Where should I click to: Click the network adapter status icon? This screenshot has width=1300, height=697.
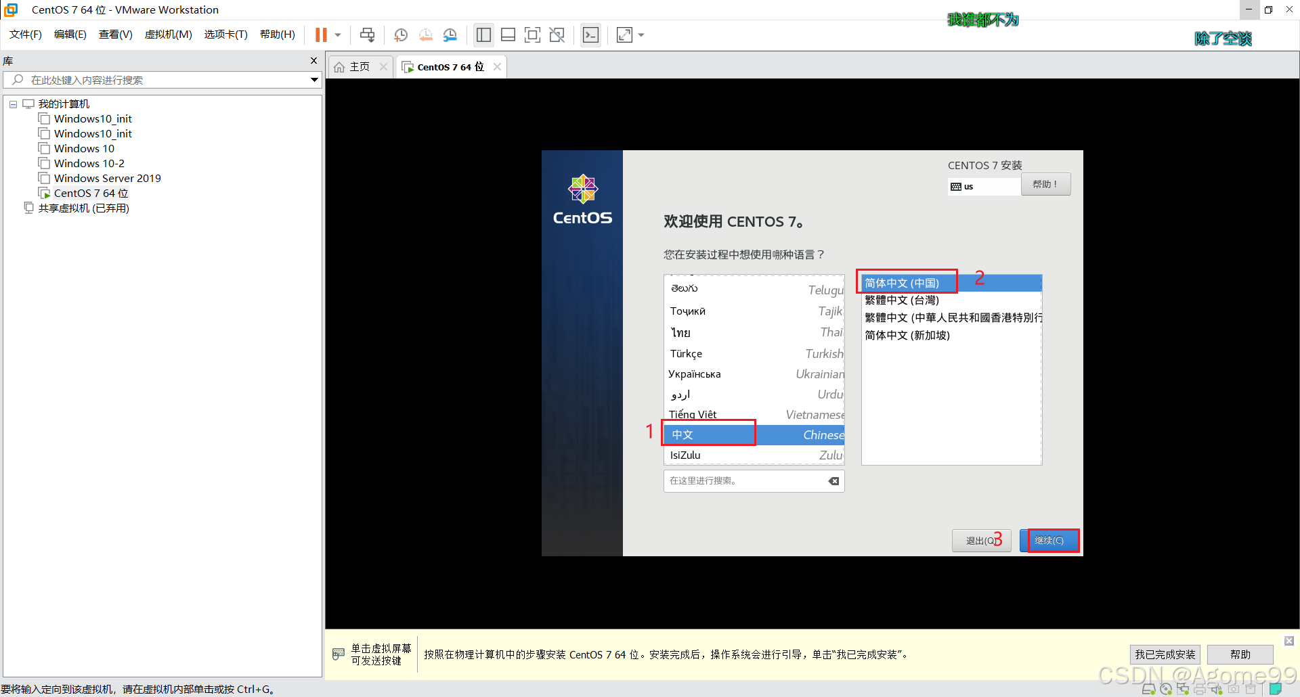coord(1184,689)
